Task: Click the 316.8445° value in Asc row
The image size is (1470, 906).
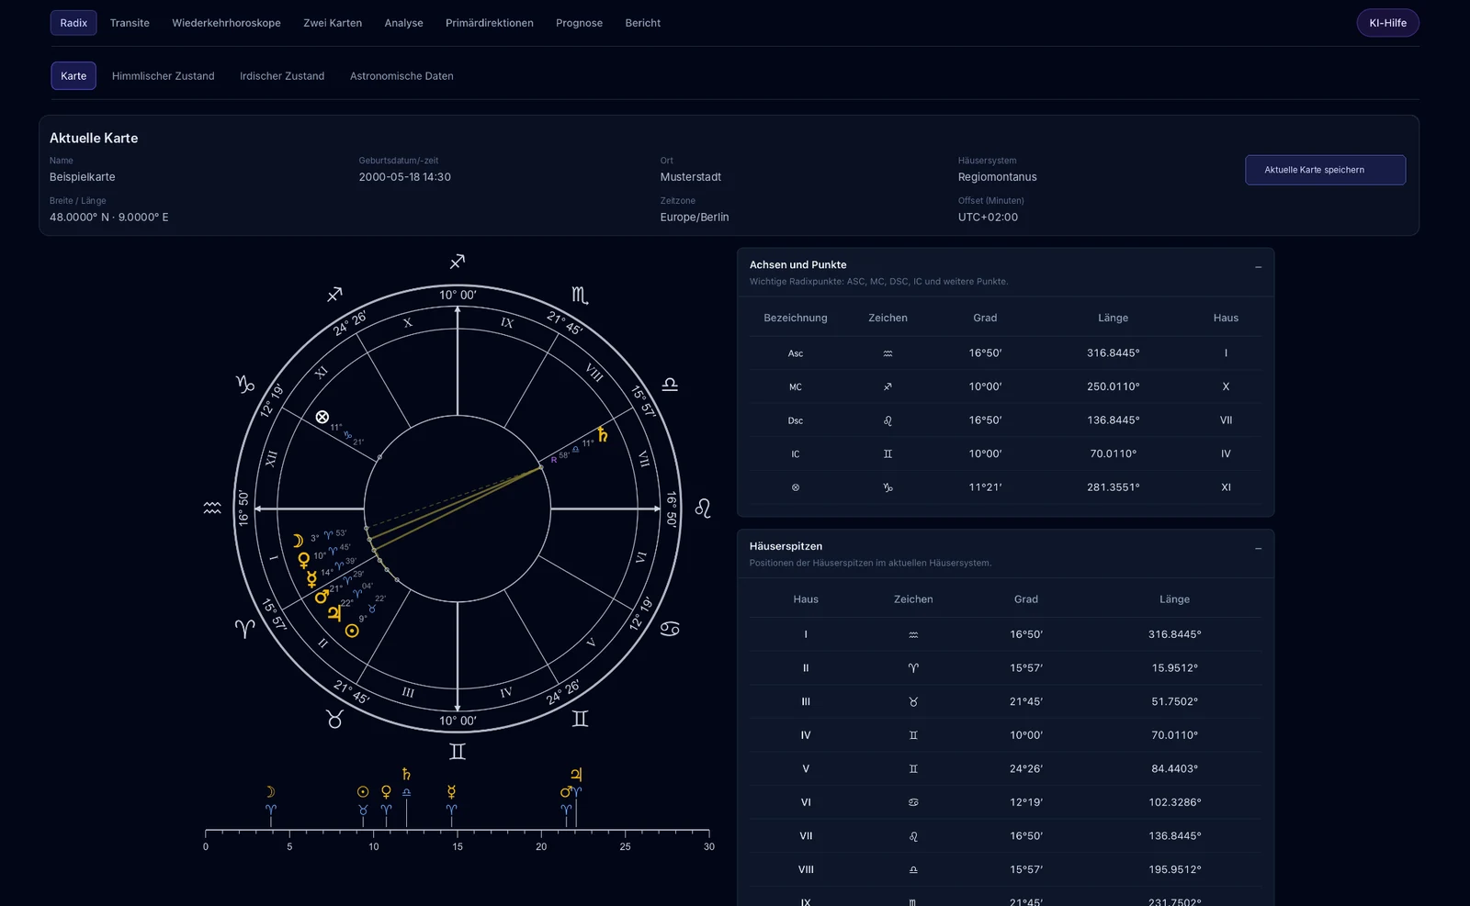Action: tap(1113, 353)
